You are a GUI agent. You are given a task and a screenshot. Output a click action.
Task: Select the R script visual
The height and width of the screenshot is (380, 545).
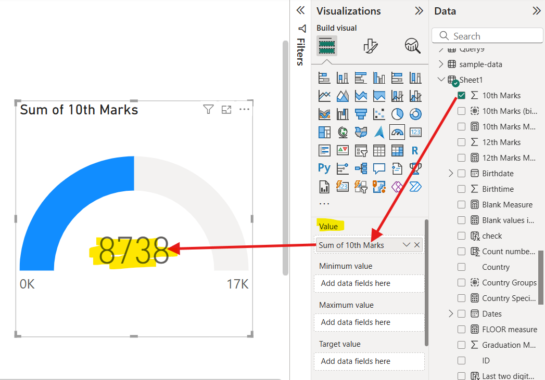[415, 150]
